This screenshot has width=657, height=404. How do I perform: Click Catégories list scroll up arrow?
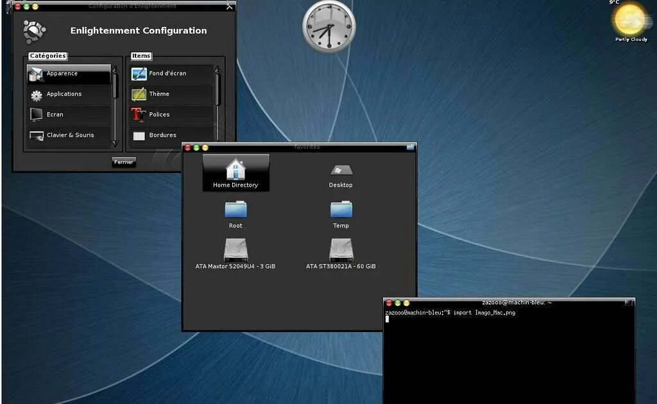115,69
